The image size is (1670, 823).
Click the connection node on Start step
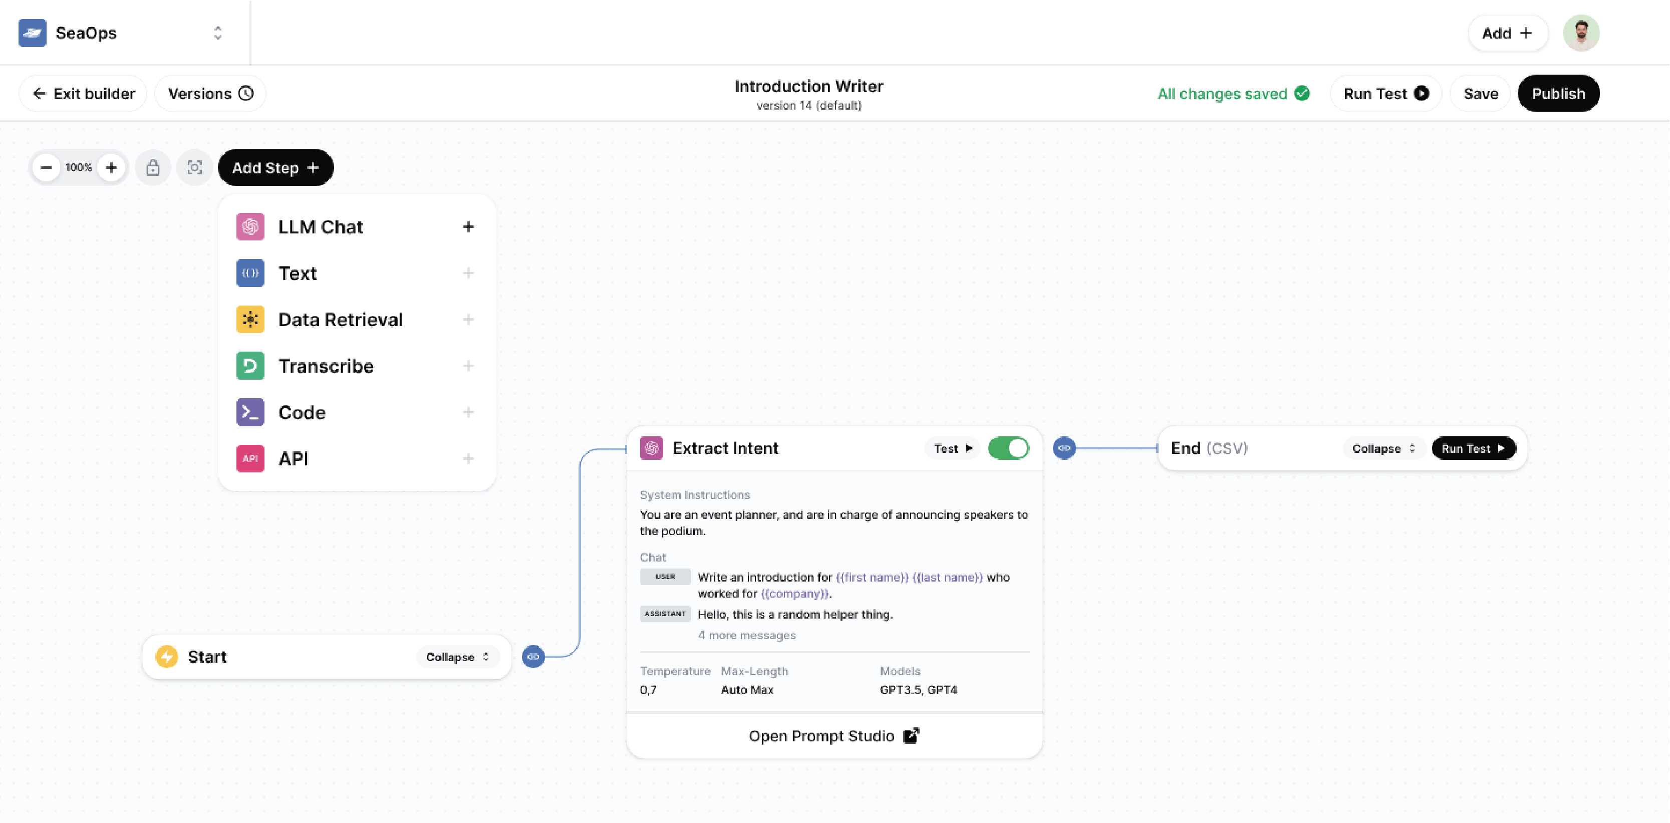(x=533, y=657)
